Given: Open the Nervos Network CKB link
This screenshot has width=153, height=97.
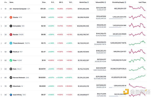Looking at the screenshot, I should click(x=21, y=77).
